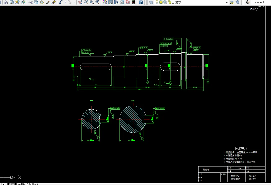Open Plot Preview from the toolbar
This screenshot has height=185, width=271.
(x=12, y=2)
